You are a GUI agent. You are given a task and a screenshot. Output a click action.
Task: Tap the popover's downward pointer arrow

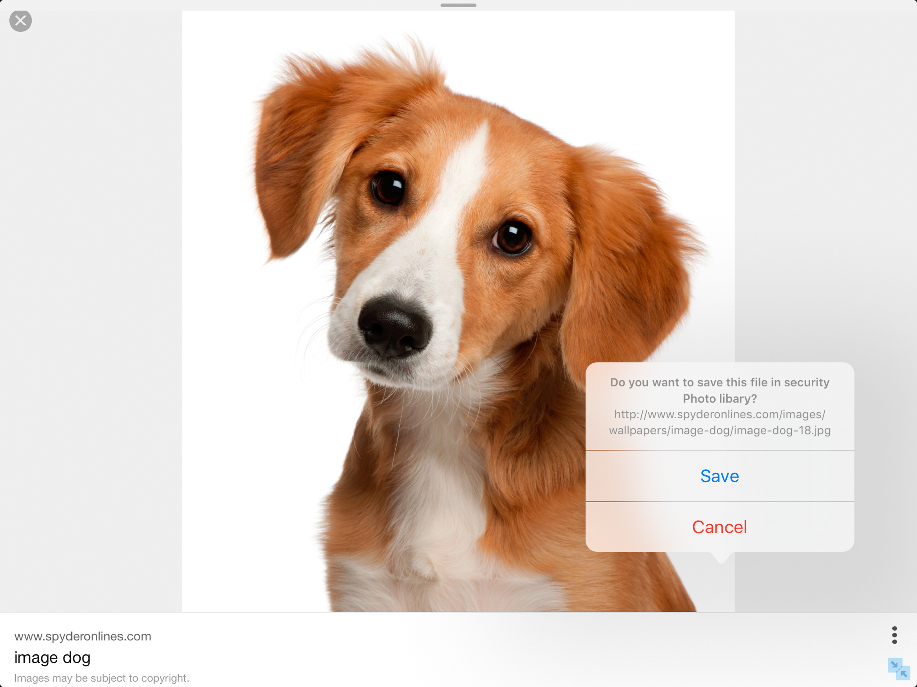click(x=721, y=557)
